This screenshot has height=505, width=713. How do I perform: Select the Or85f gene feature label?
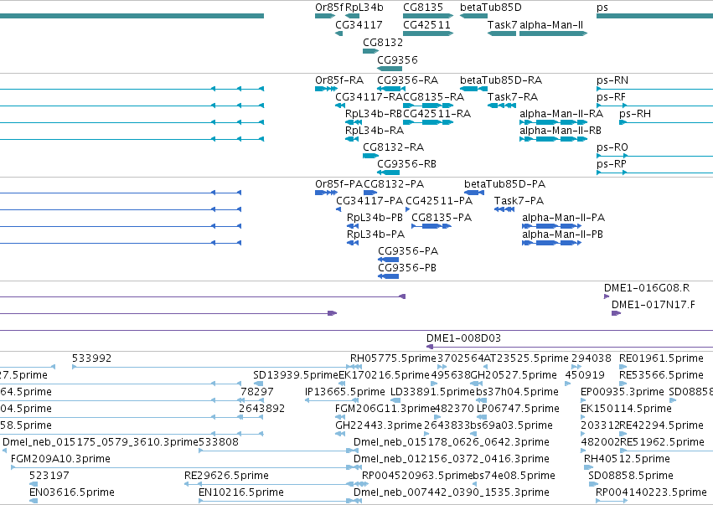(328, 8)
